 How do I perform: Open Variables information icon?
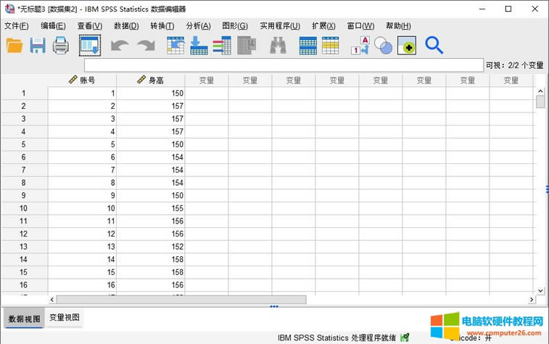coord(222,46)
